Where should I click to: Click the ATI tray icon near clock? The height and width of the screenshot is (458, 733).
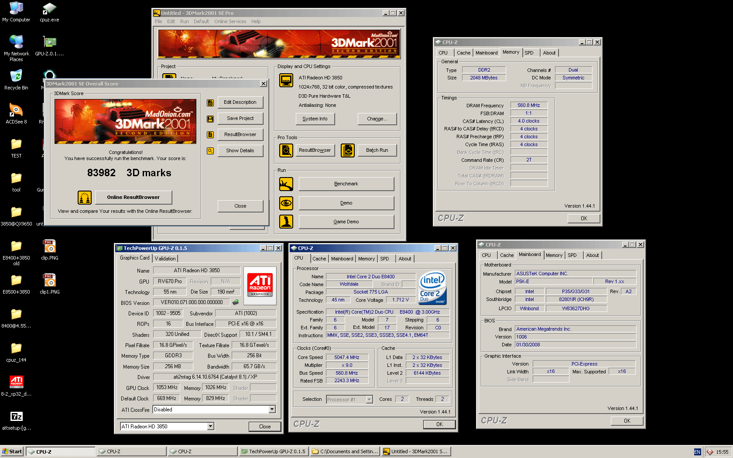pos(710,452)
